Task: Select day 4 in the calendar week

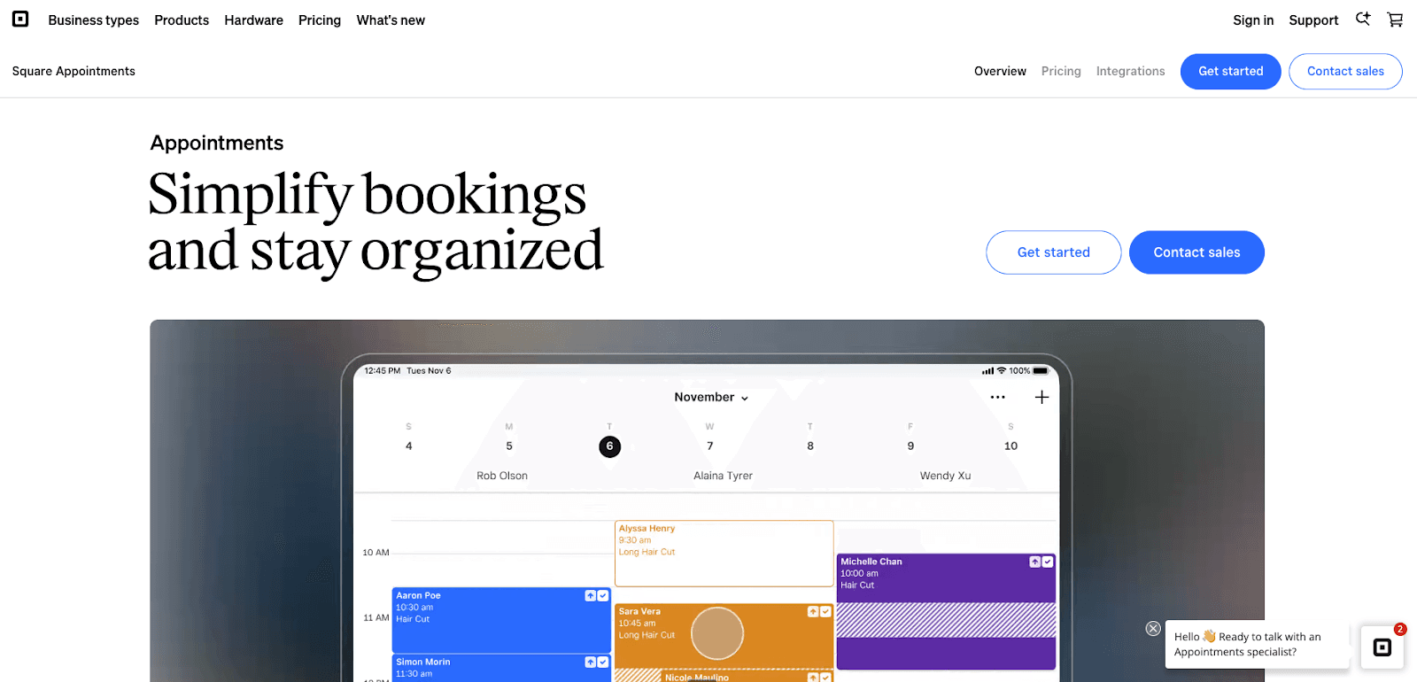Action: point(408,446)
